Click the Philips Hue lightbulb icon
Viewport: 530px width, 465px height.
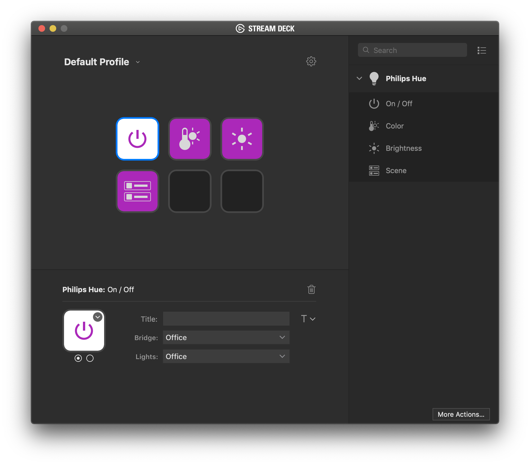[374, 78]
